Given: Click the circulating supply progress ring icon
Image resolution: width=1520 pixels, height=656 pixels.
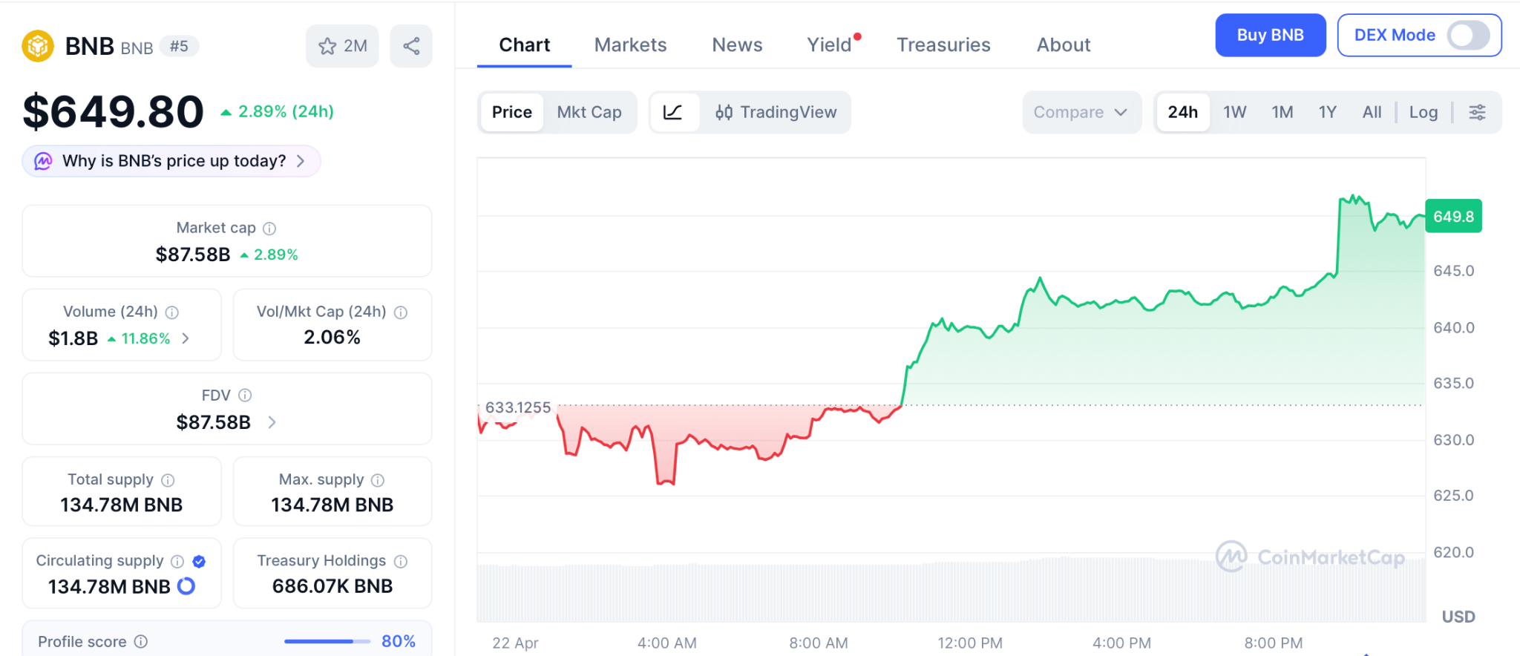Looking at the screenshot, I should [x=186, y=586].
